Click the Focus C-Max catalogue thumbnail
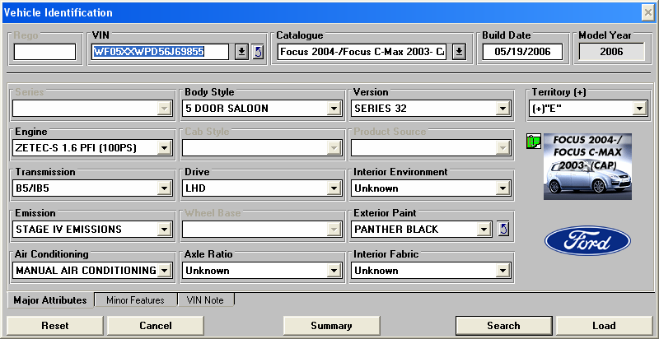The height and width of the screenshot is (339, 659). coord(587,166)
